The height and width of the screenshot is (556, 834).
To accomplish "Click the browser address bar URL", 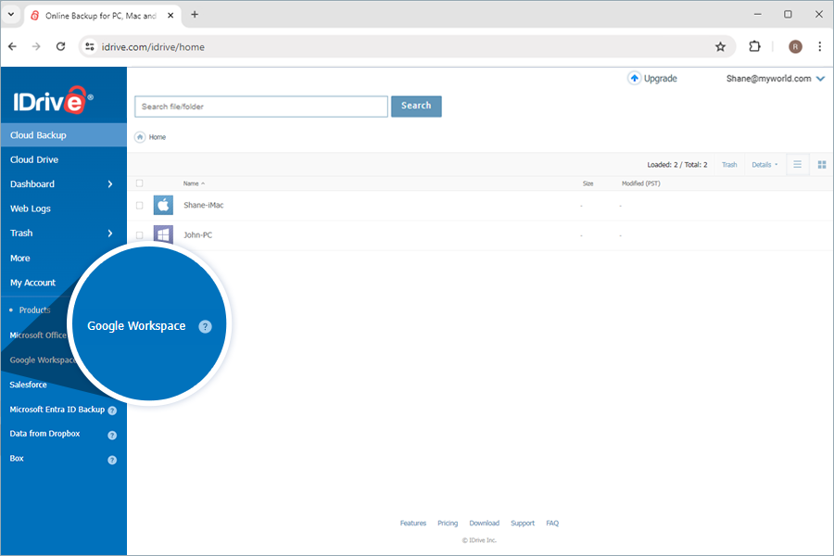I will pos(153,47).
